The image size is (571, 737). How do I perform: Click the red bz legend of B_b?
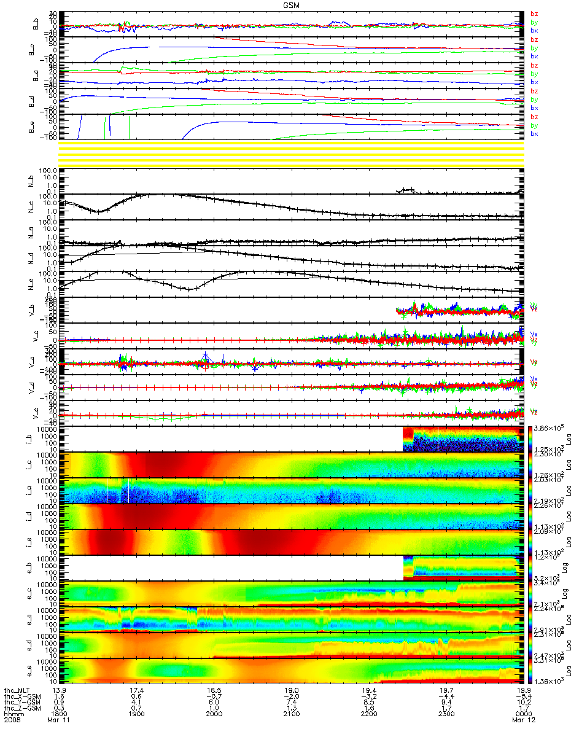534,14
